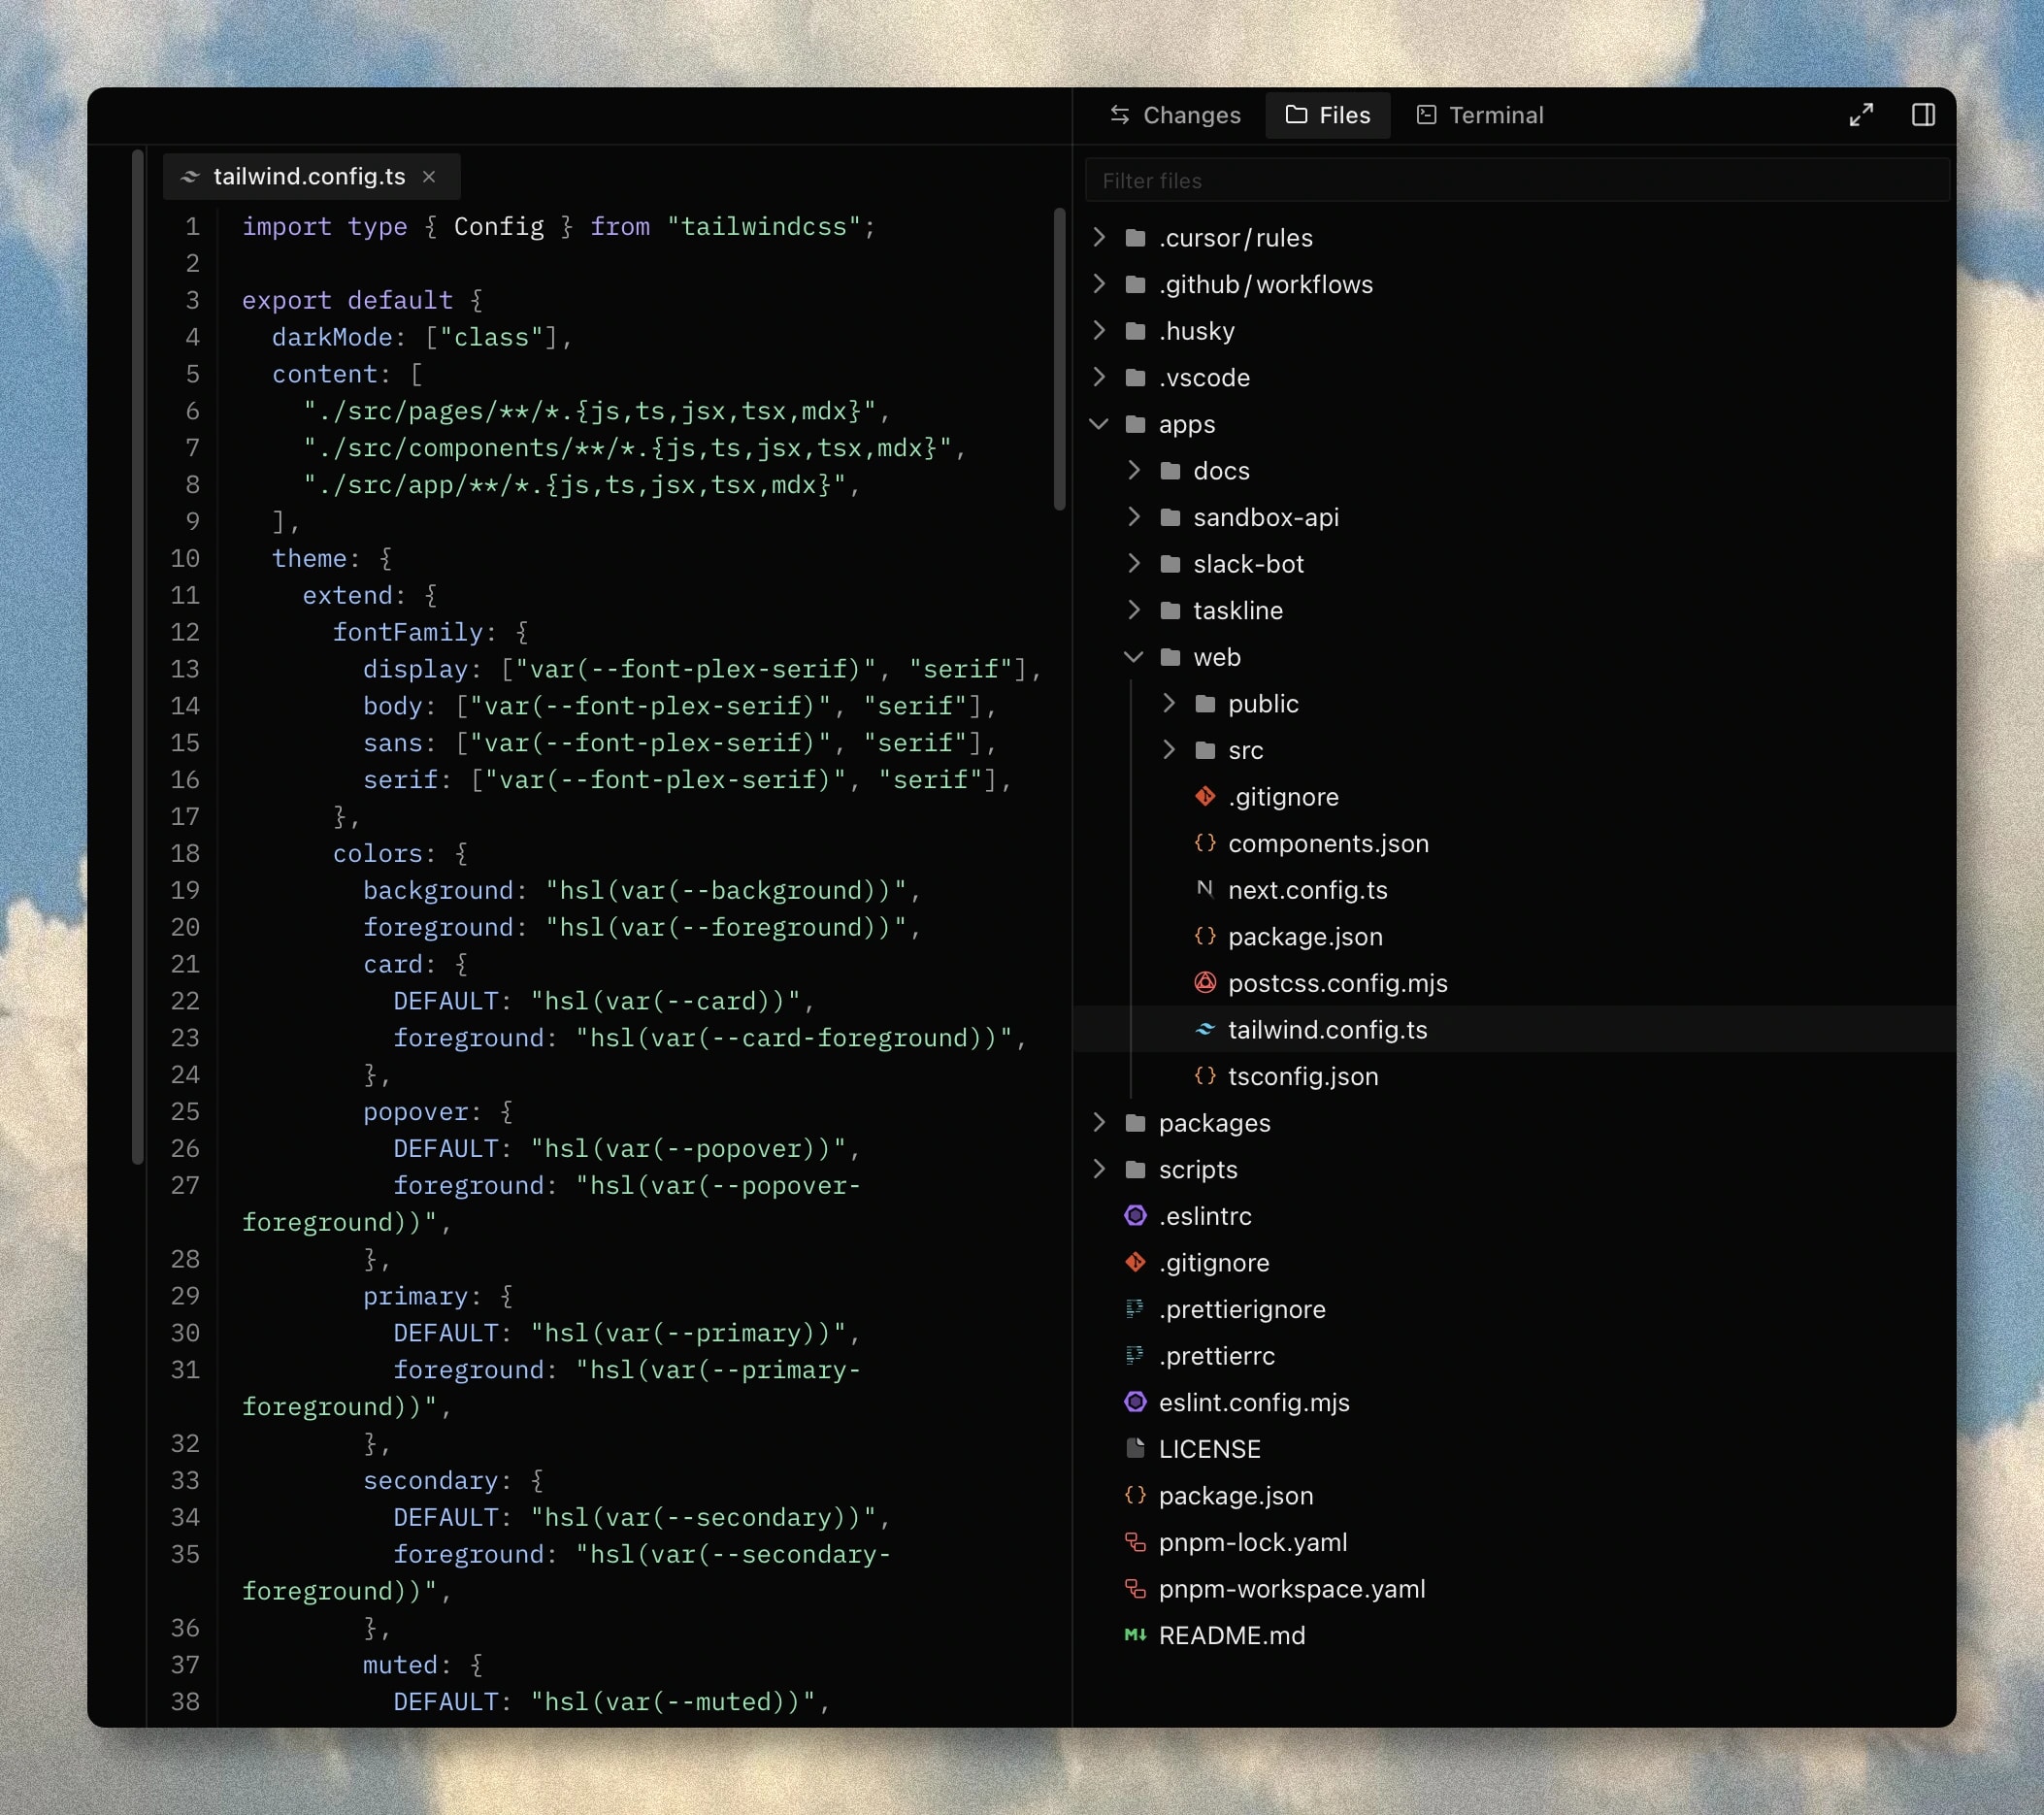The width and height of the screenshot is (2044, 1815).
Task: Expand the slack-bot folder
Action: [1133, 564]
